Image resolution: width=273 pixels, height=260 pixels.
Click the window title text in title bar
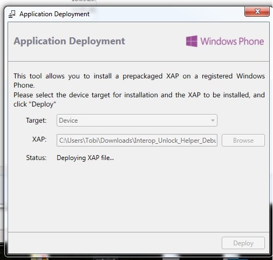tap(54, 14)
